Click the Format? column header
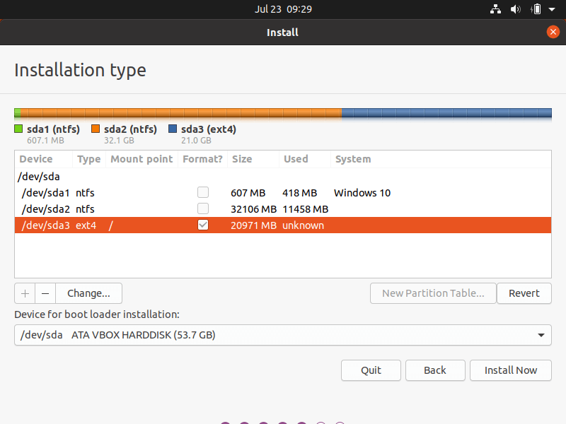The image size is (566, 424). point(202,159)
